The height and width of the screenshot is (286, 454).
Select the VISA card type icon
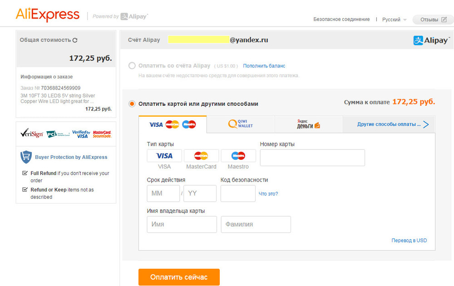164,156
